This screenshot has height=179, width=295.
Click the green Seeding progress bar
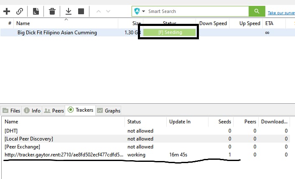click(x=169, y=32)
